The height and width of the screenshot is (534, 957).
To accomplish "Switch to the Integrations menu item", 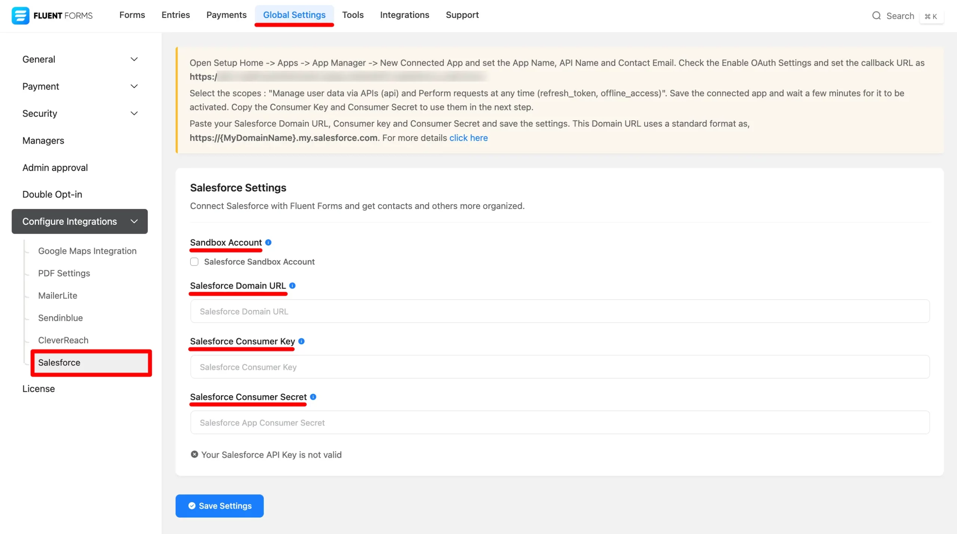I will coord(404,15).
